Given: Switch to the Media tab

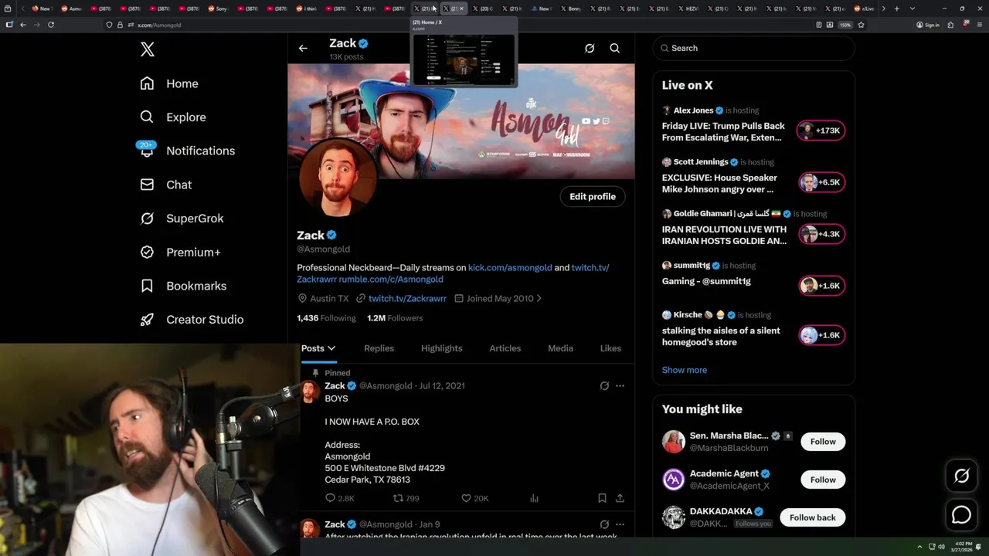Looking at the screenshot, I should pyautogui.click(x=561, y=348).
